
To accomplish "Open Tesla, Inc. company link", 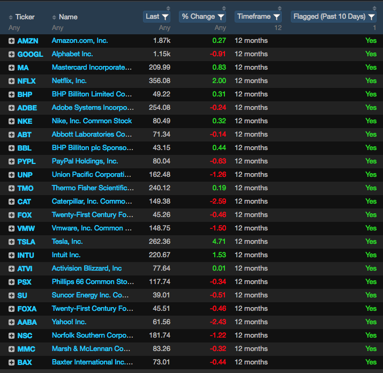I will click(x=67, y=242).
